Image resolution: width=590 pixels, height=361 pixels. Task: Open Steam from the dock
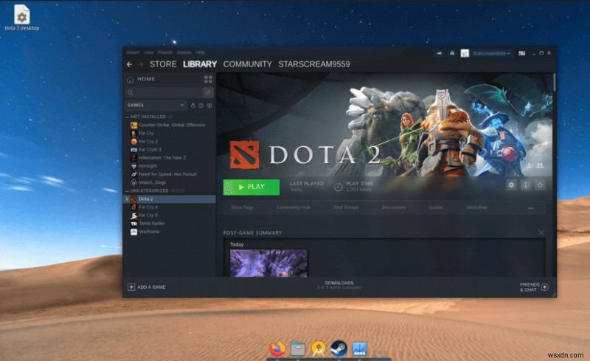339,348
